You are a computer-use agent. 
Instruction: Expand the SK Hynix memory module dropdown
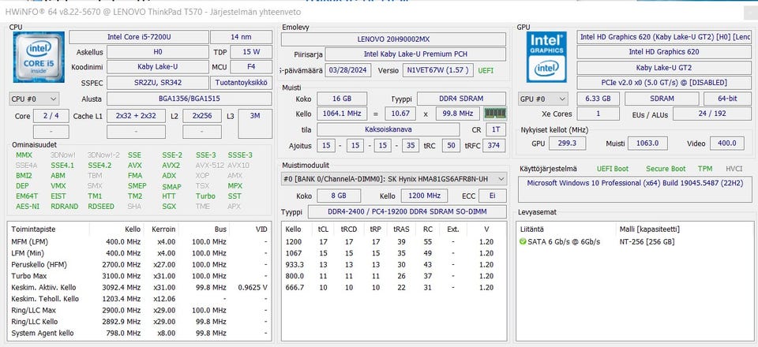pyautogui.click(x=393, y=179)
